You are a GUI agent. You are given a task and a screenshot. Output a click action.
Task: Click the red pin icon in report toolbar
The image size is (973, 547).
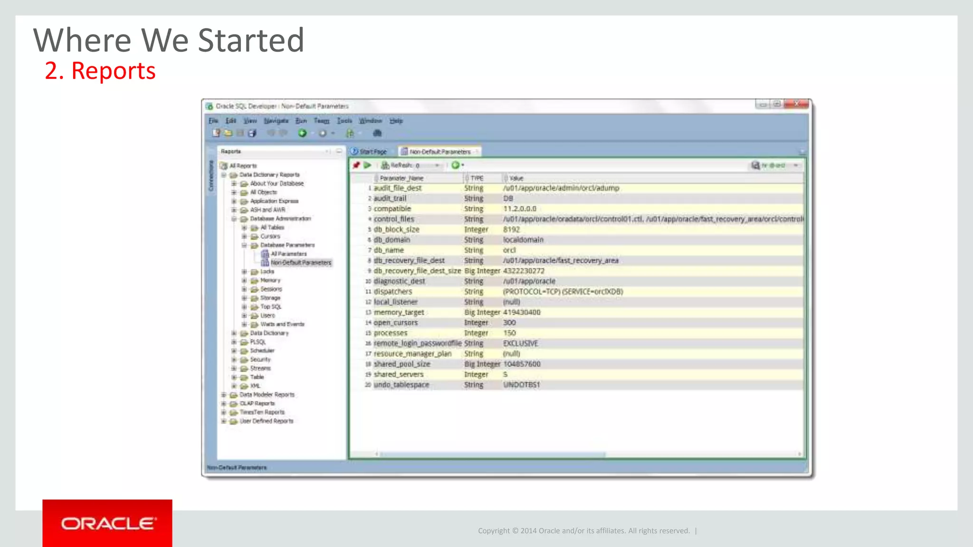pos(356,165)
